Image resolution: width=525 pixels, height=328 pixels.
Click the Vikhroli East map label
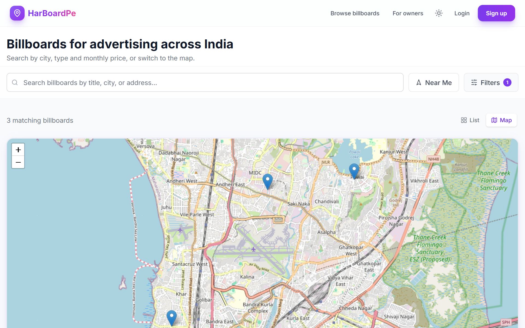pos(424,181)
